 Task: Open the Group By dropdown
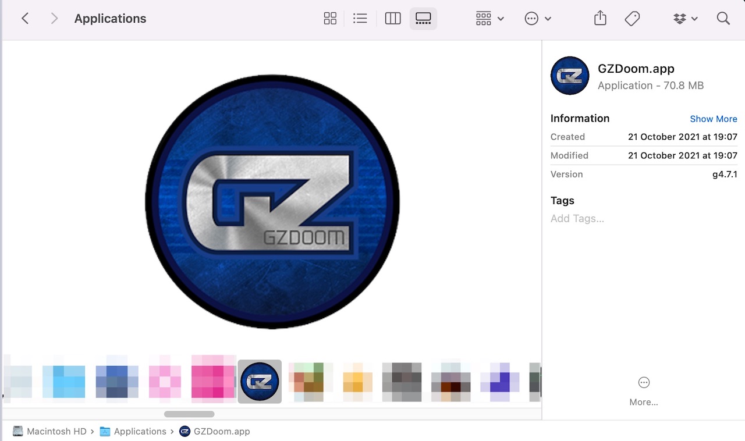[x=489, y=19]
